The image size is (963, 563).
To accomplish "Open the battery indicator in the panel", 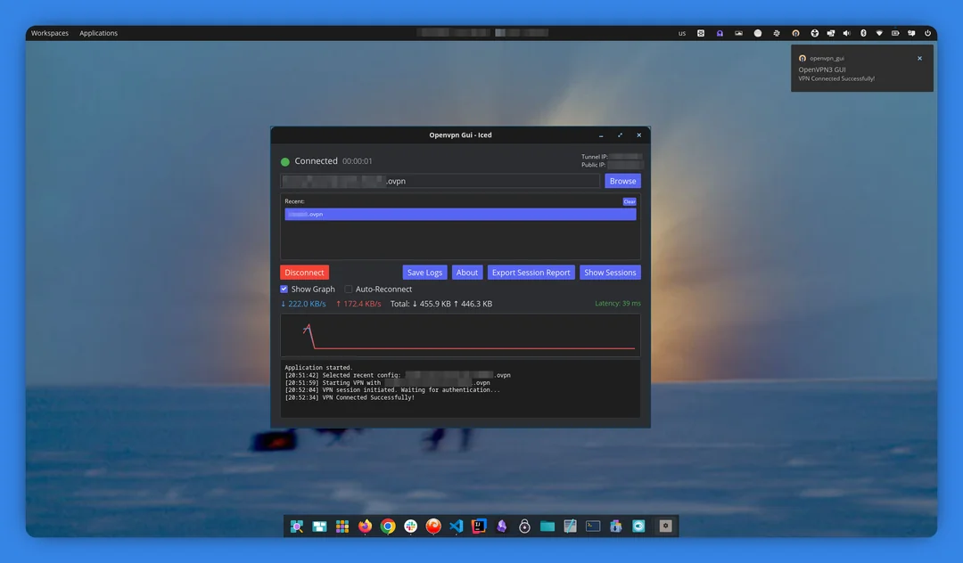I will (895, 33).
